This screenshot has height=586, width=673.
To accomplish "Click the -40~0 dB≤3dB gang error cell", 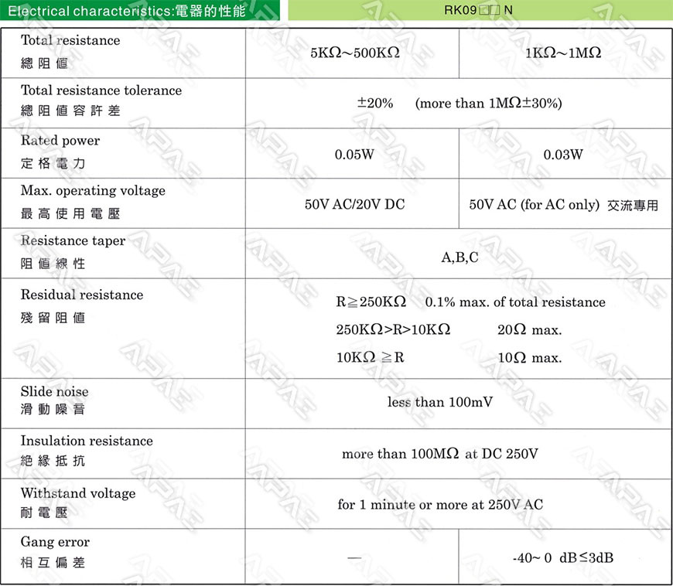I will click(x=562, y=557).
